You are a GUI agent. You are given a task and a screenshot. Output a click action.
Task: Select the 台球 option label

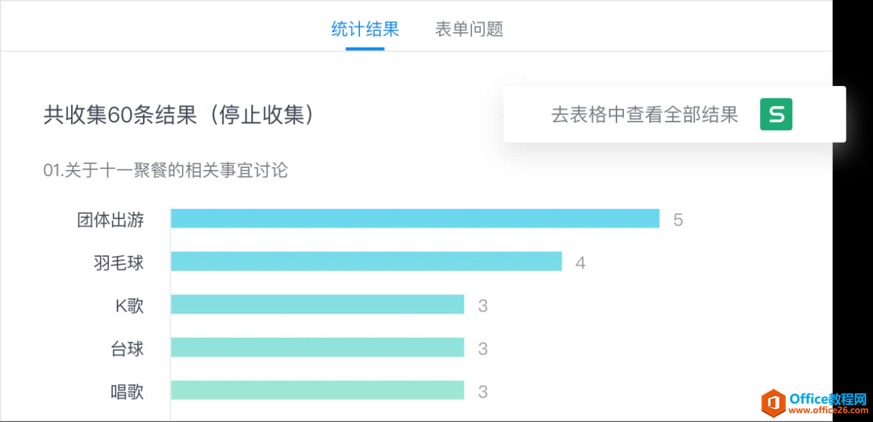pos(127,349)
